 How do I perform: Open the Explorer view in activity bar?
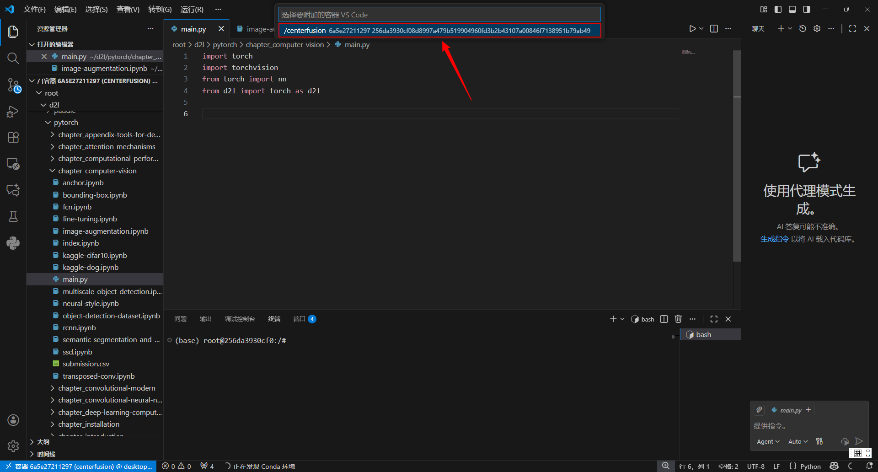[13, 32]
